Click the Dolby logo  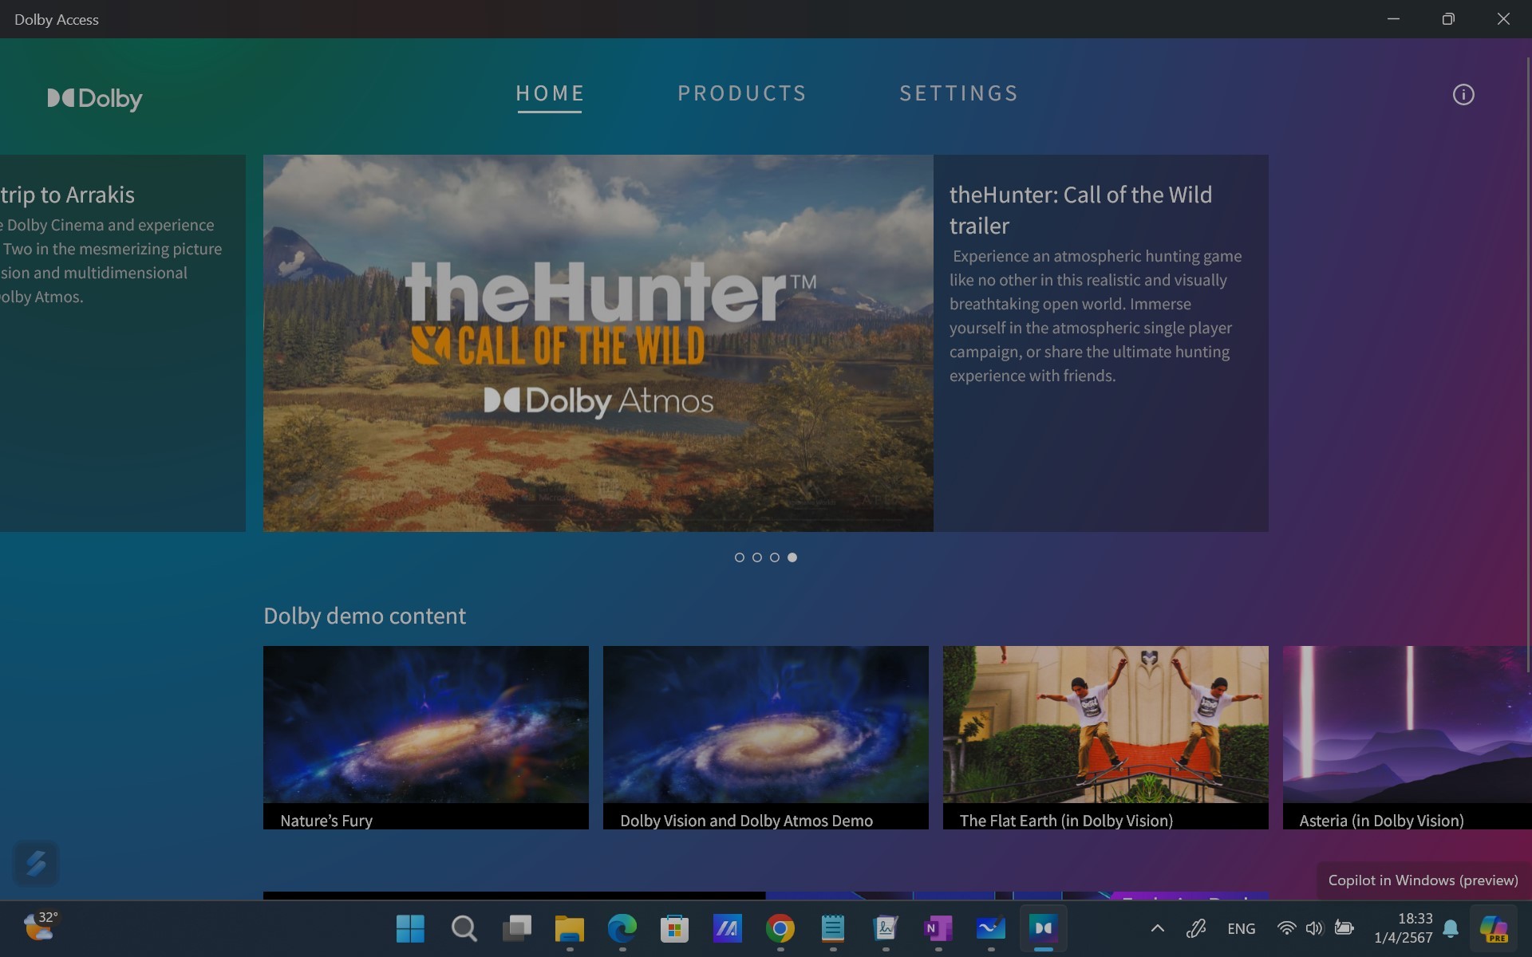point(95,98)
